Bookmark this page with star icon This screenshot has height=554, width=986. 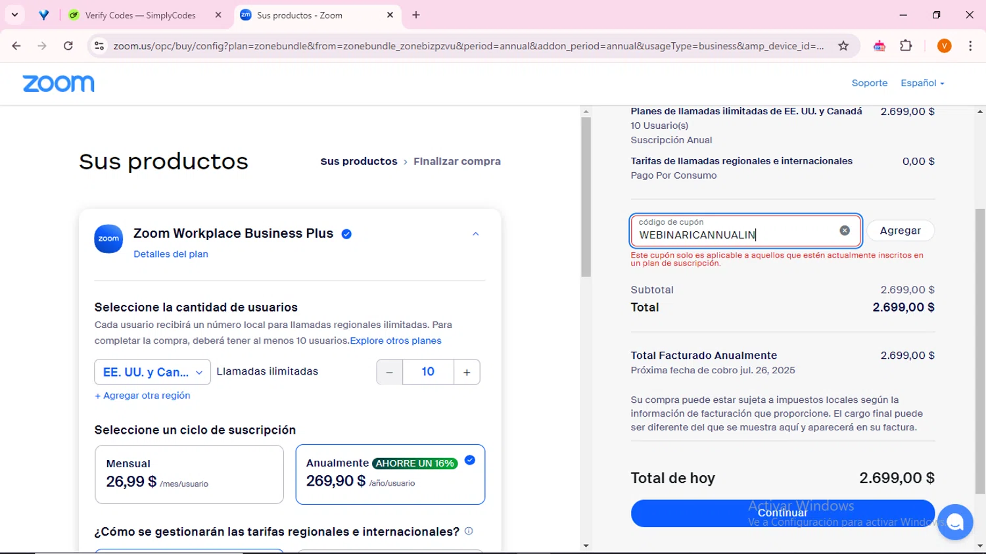[843, 46]
